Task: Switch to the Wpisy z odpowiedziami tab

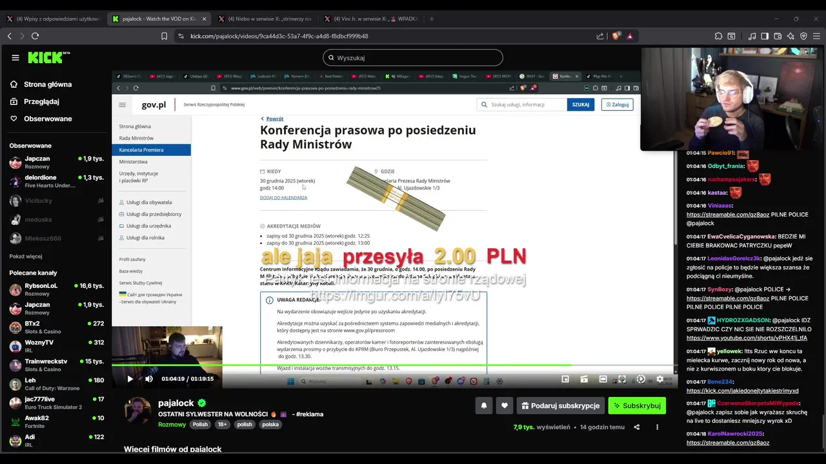Action: [53, 19]
